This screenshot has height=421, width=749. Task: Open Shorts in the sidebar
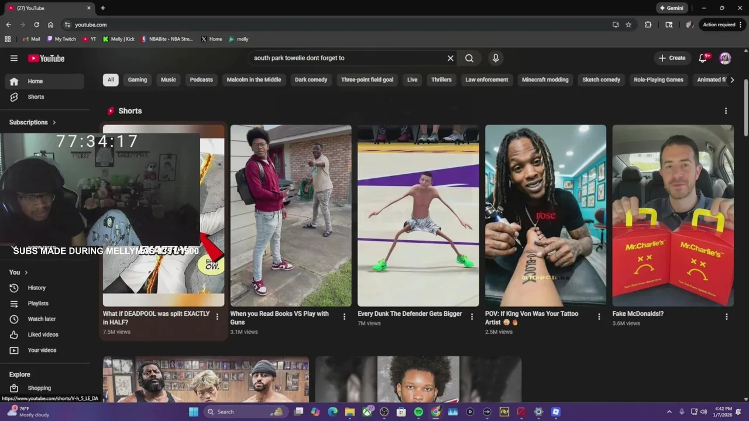pyautogui.click(x=44, y=97)
